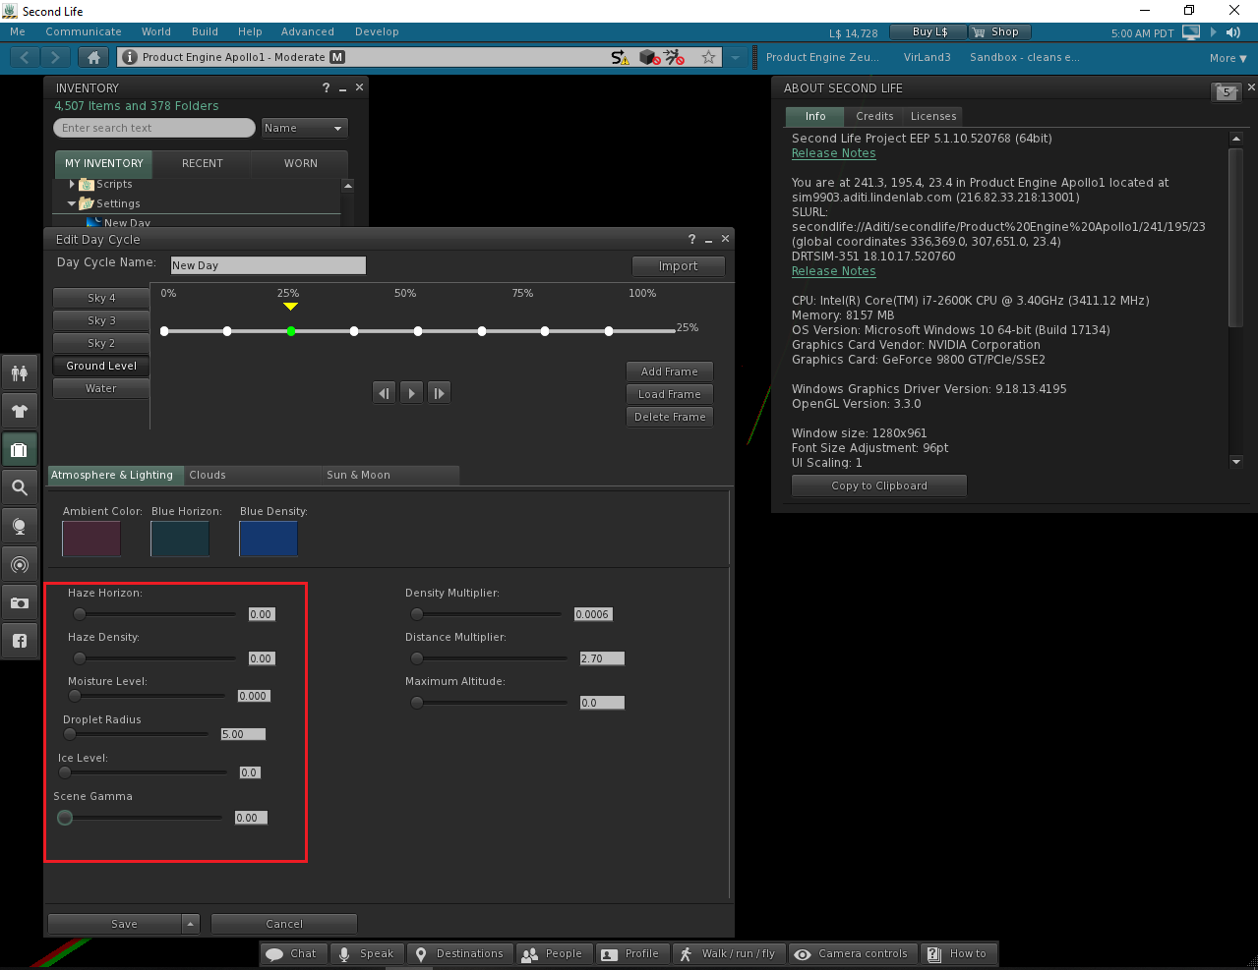Select the Snapshot camera icon
The image size is (1258, 970).
click(20, 602)
